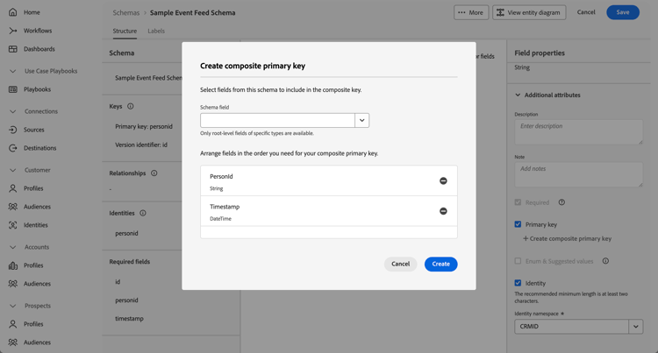Image resolution: width=658 pixels, height=353 pixels.
Task: Switch to the Labels tab
Action: point(156,31)
